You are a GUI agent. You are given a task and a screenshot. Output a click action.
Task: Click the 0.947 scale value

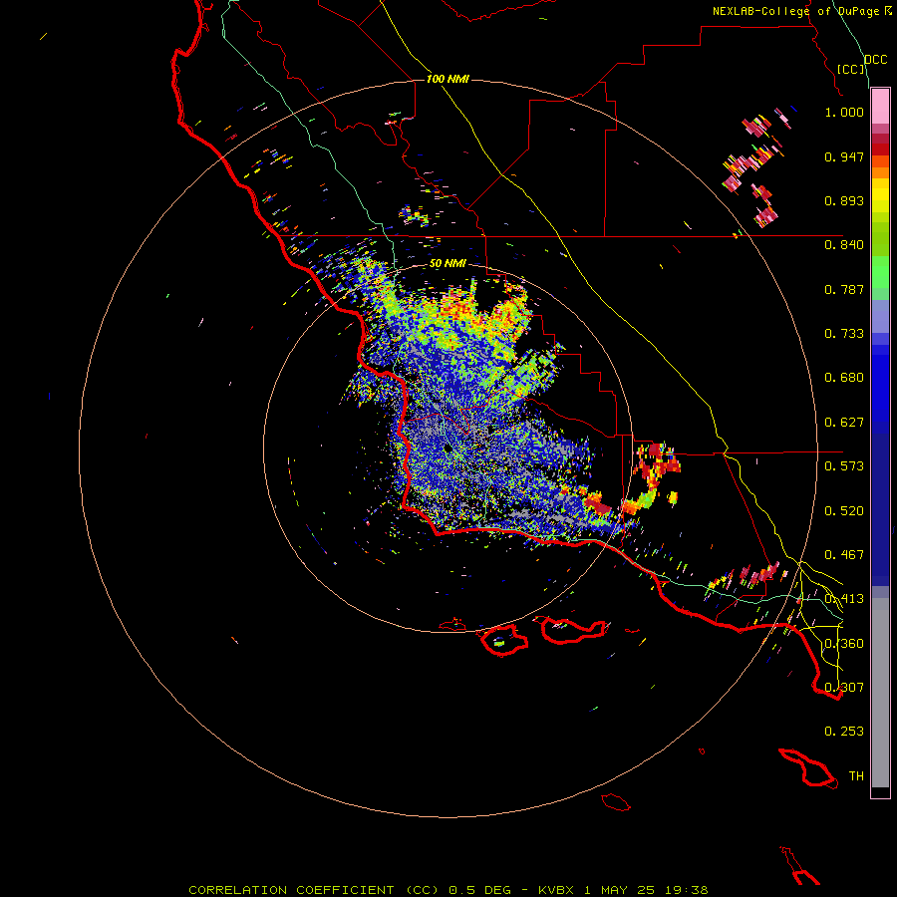tap(844, 156)
